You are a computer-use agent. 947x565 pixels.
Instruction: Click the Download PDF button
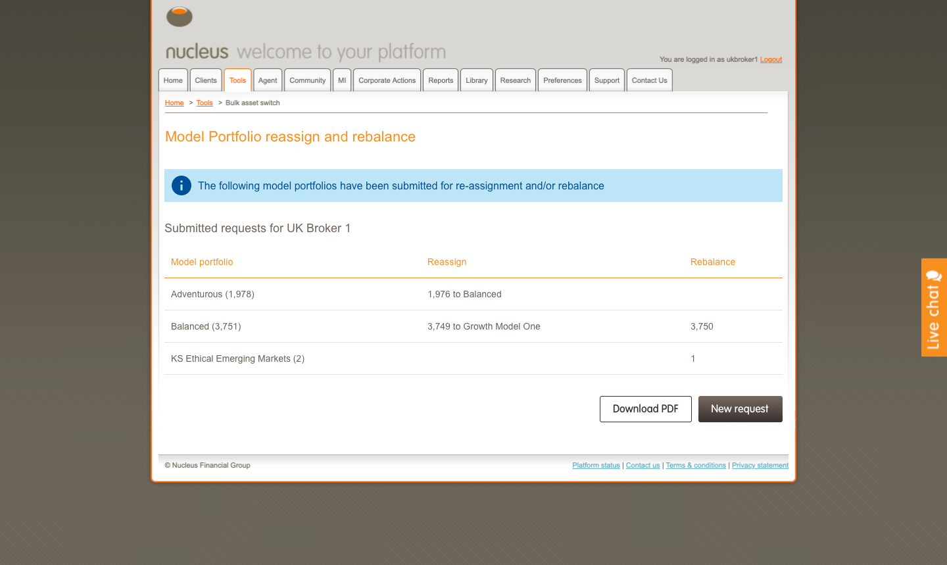point(646,409)
